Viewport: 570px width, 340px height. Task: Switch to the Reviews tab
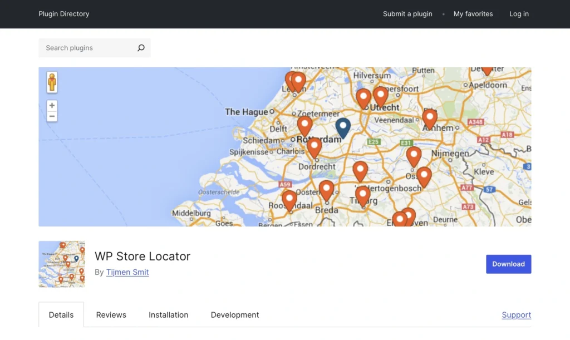(111, 314)
